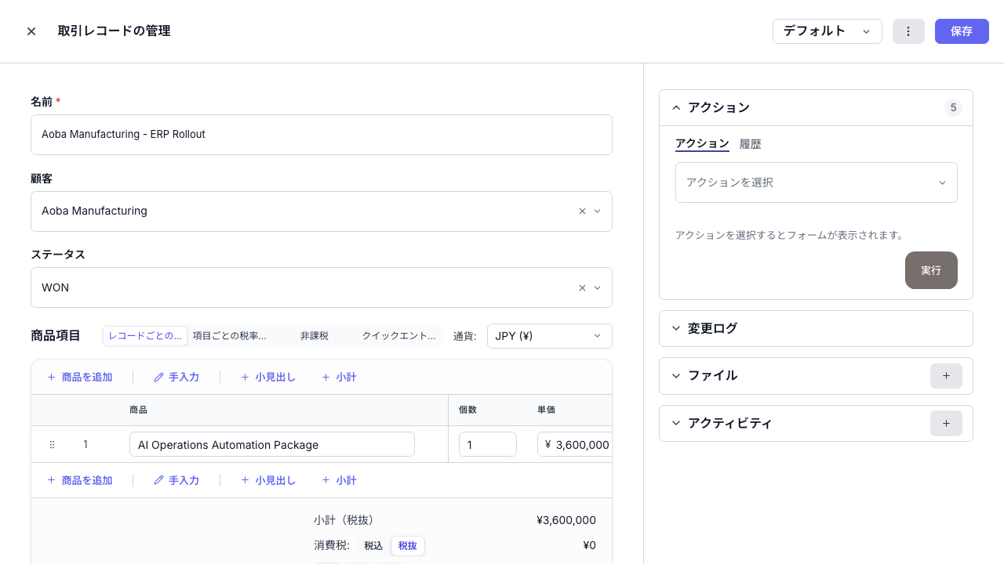
Task: Switch consumption tax to 税込
Action: click(372, 545)
